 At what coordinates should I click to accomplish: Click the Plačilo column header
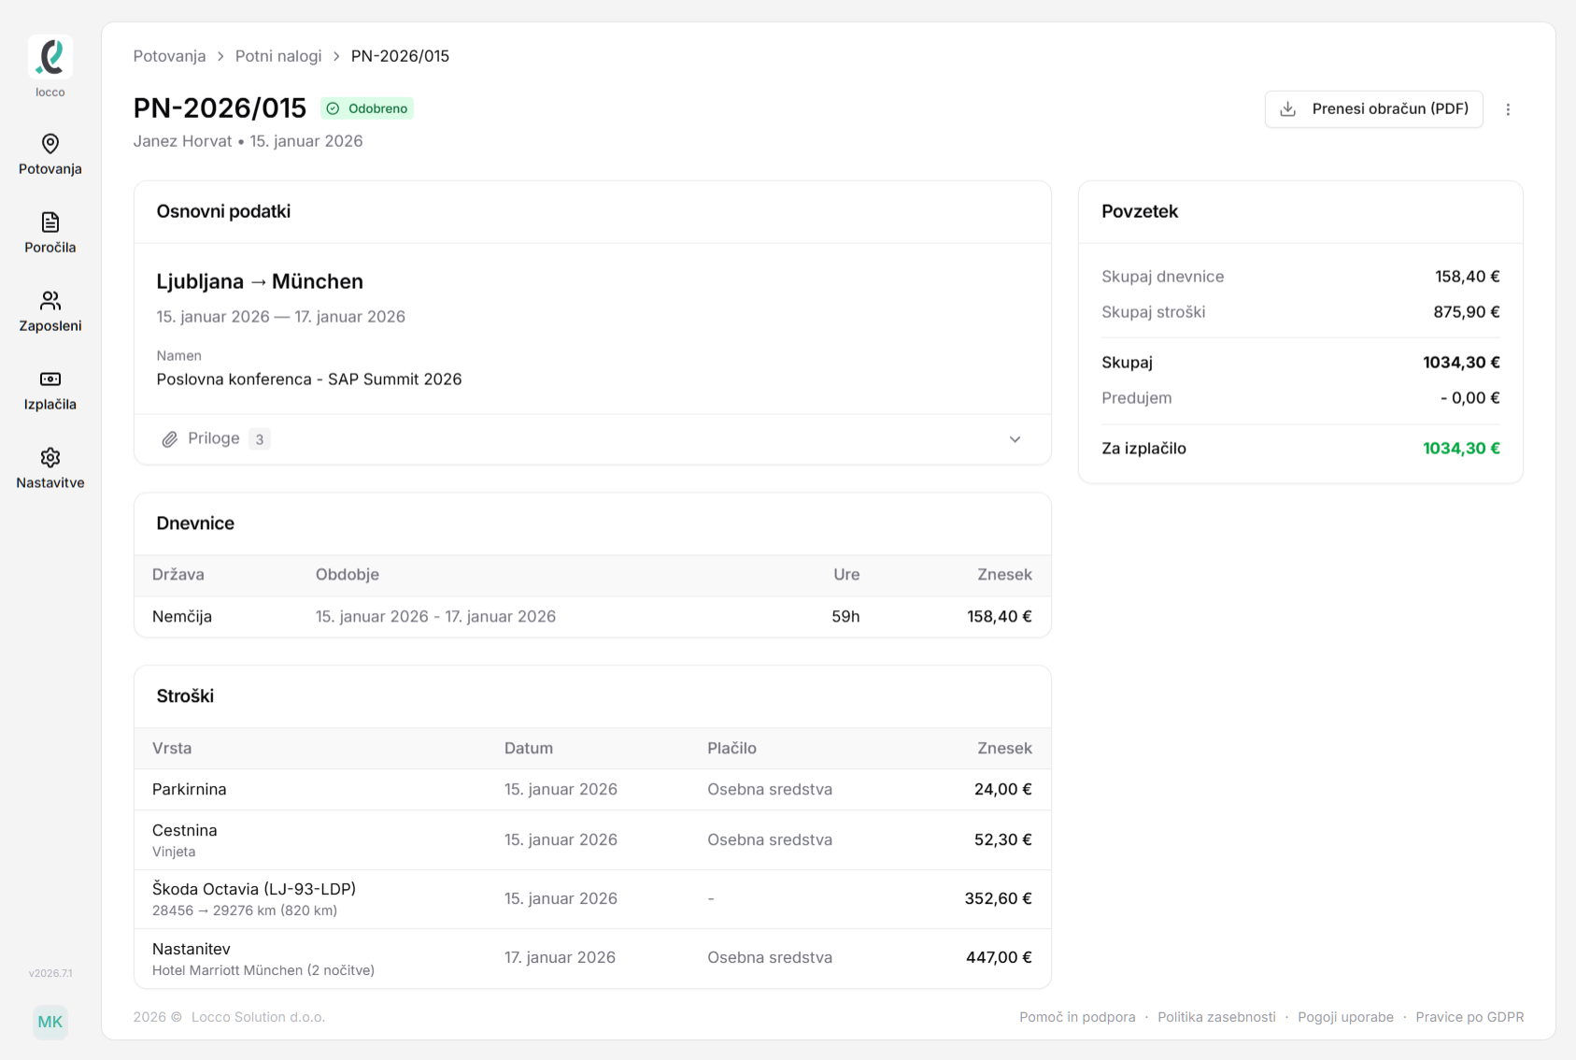(x=731, y=749)
